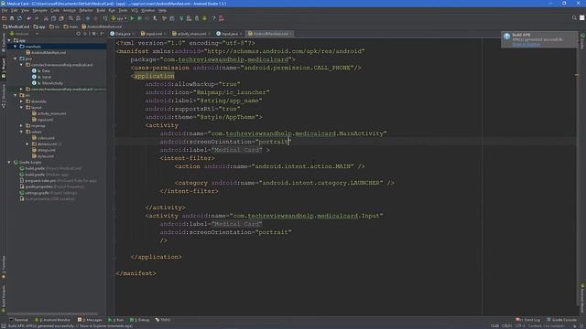The width and height of the screenshot is (586, 329).
Task: Collapse the res folder node
Action: pos(16,95)
